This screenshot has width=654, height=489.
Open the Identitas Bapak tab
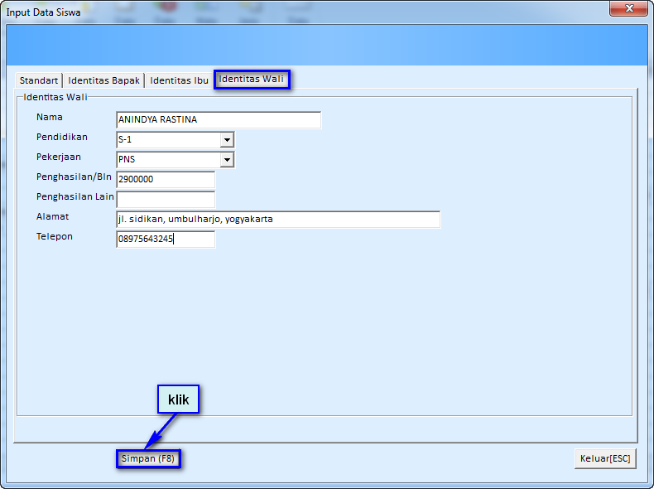(104, 80)
